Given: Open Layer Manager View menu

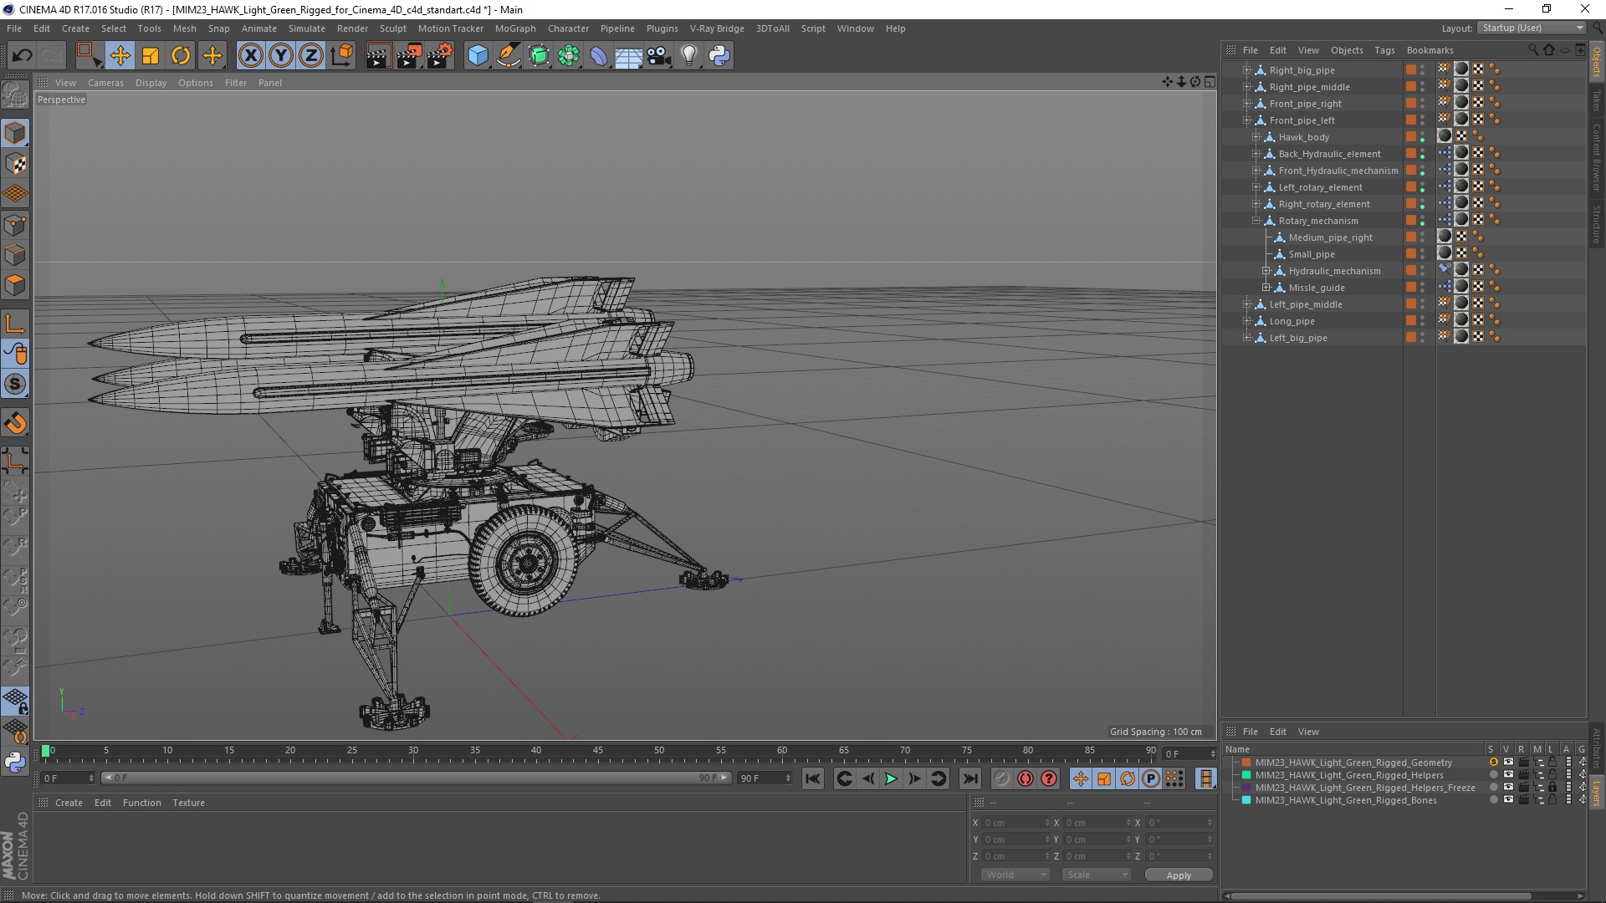Looking at the screenshot, I should tap(1308, 732).
